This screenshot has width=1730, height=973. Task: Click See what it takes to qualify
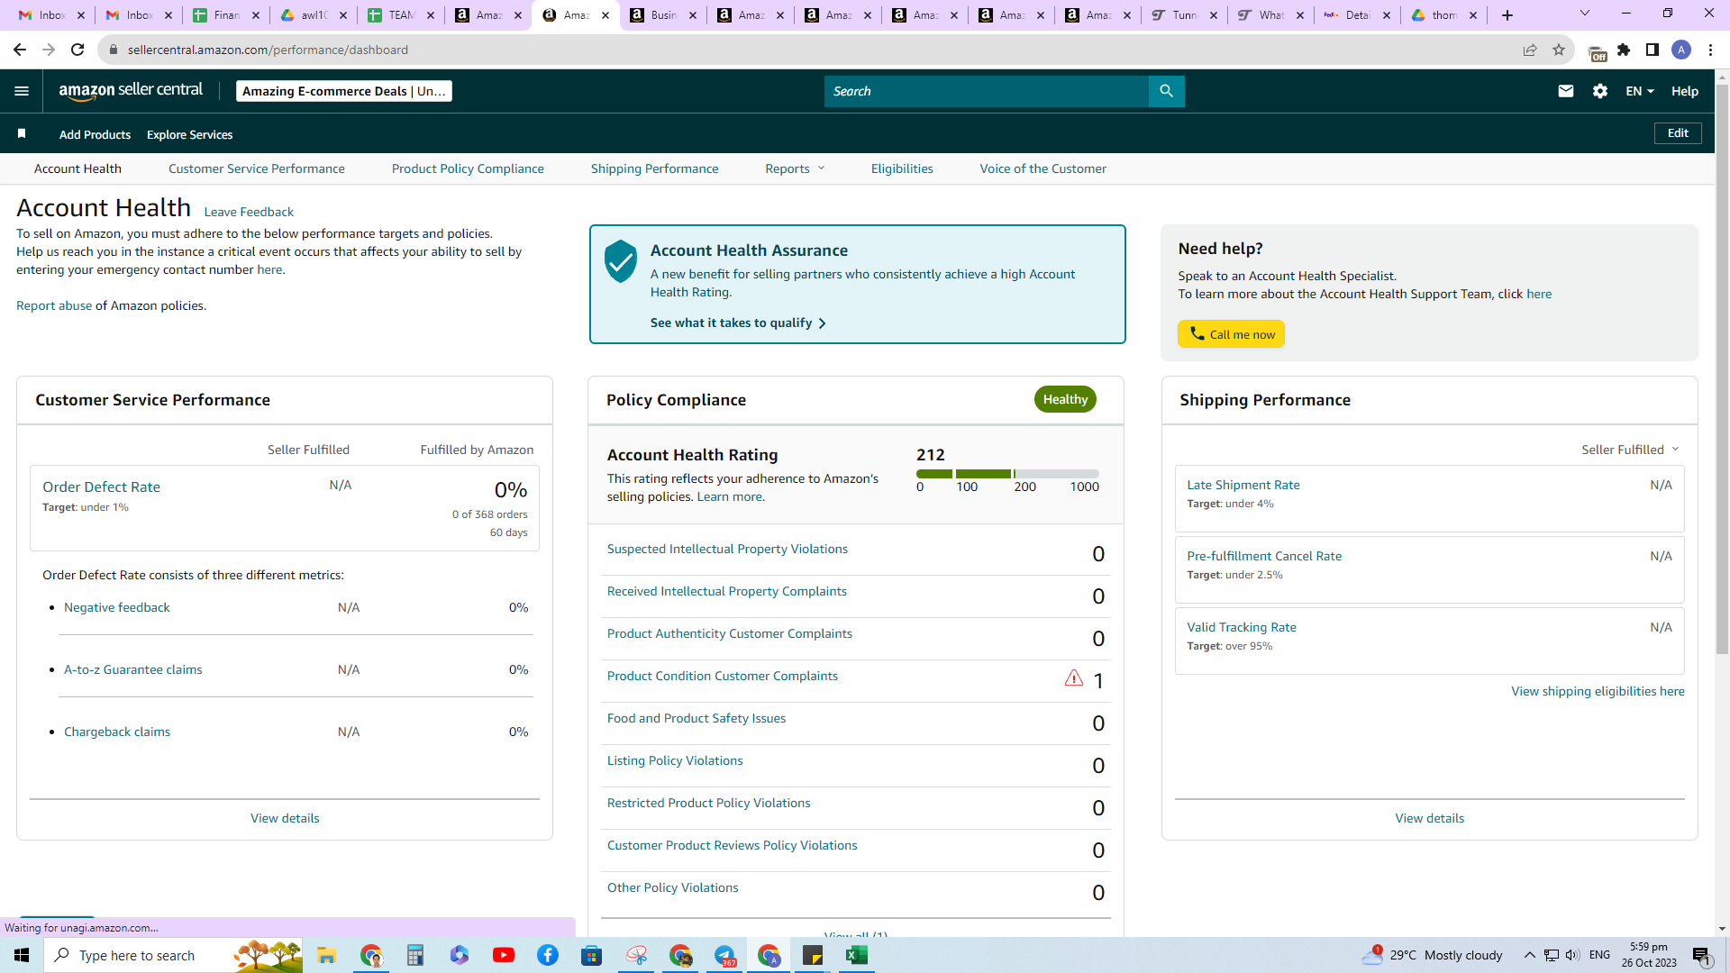(x=738, y=323)
